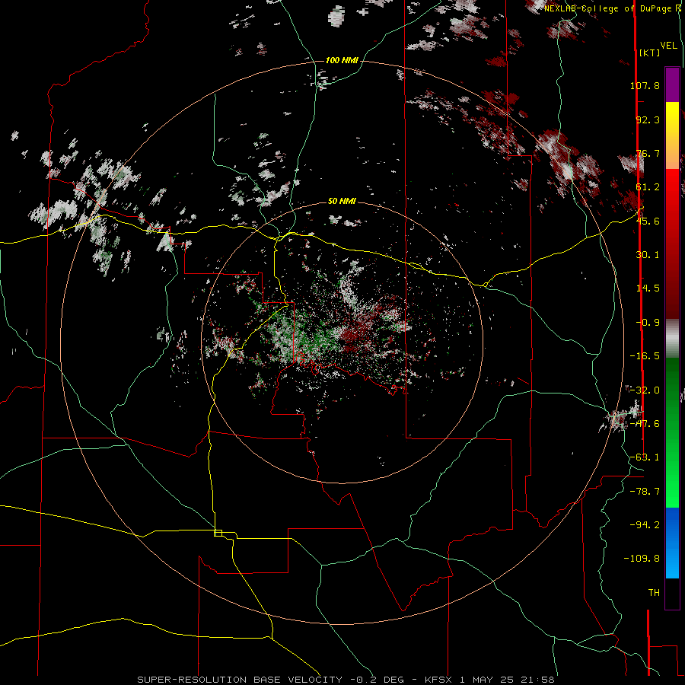Select the 30.1 legend value
Image resolution: width=685 pixels, height=685 pixels.
648,255
